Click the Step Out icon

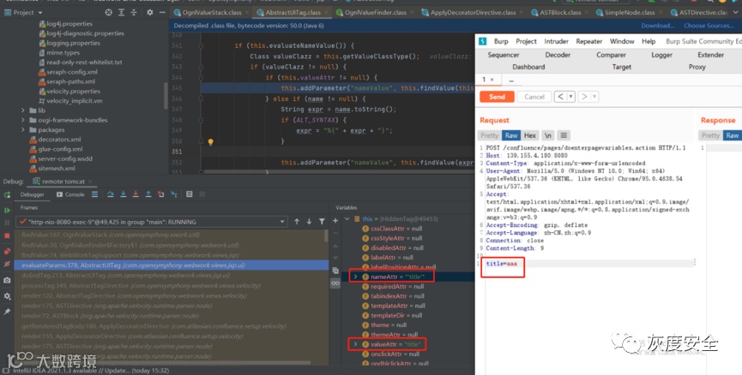148,194
